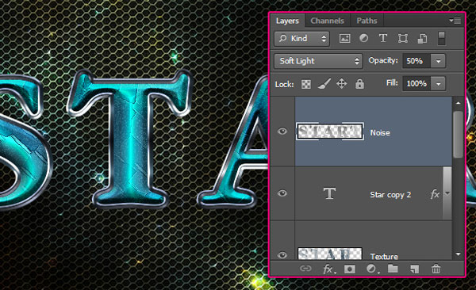Open the Fill slider dropdown arrow
Viewport: 476px width, 290px height.
point(438,84)
